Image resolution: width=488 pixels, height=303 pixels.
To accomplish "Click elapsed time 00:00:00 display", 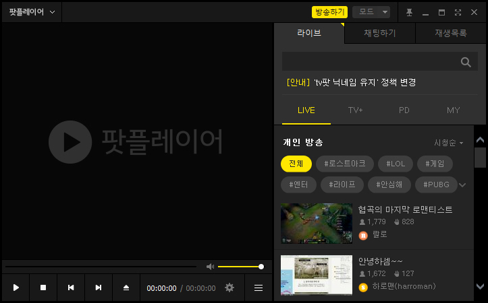I will (x=161, y=288).
